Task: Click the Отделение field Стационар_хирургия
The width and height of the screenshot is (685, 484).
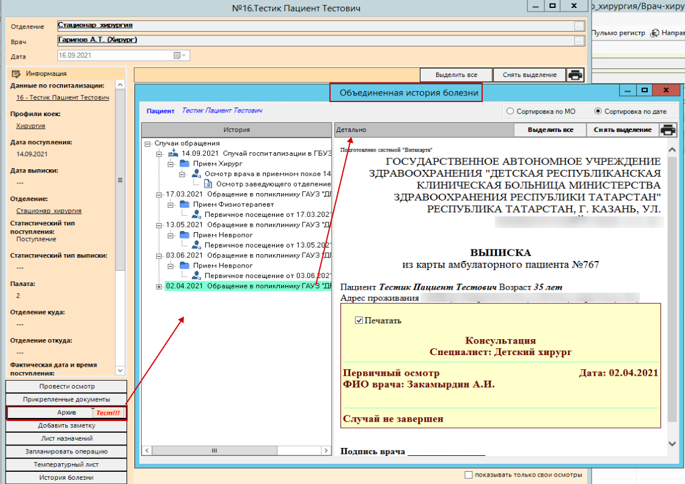Action: pos(321,26)
